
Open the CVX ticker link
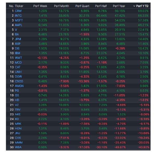coord(18,138)
